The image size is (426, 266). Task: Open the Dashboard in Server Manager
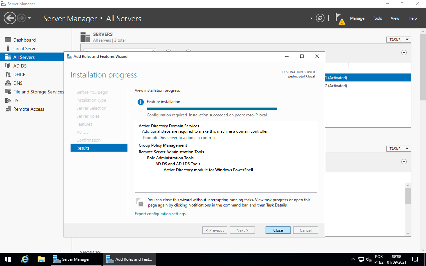coord(24,40)
